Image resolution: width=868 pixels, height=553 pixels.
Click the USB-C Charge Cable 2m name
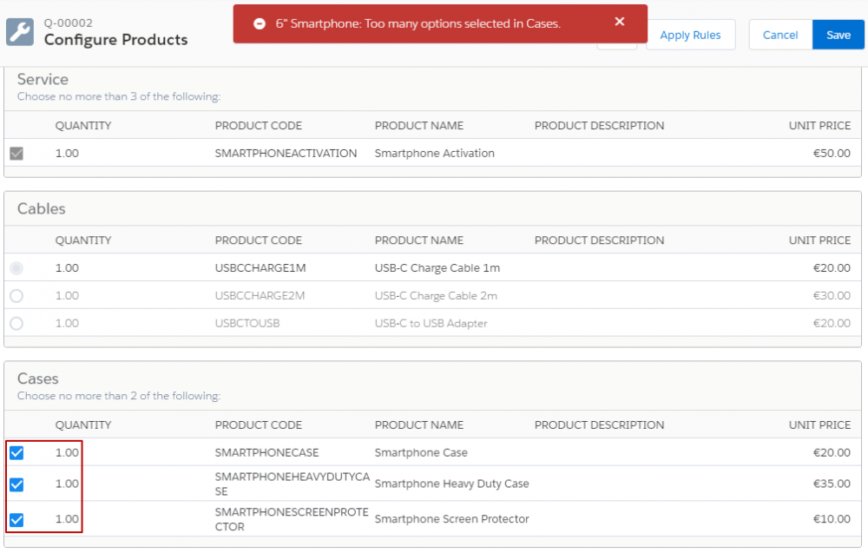(436, 295)
